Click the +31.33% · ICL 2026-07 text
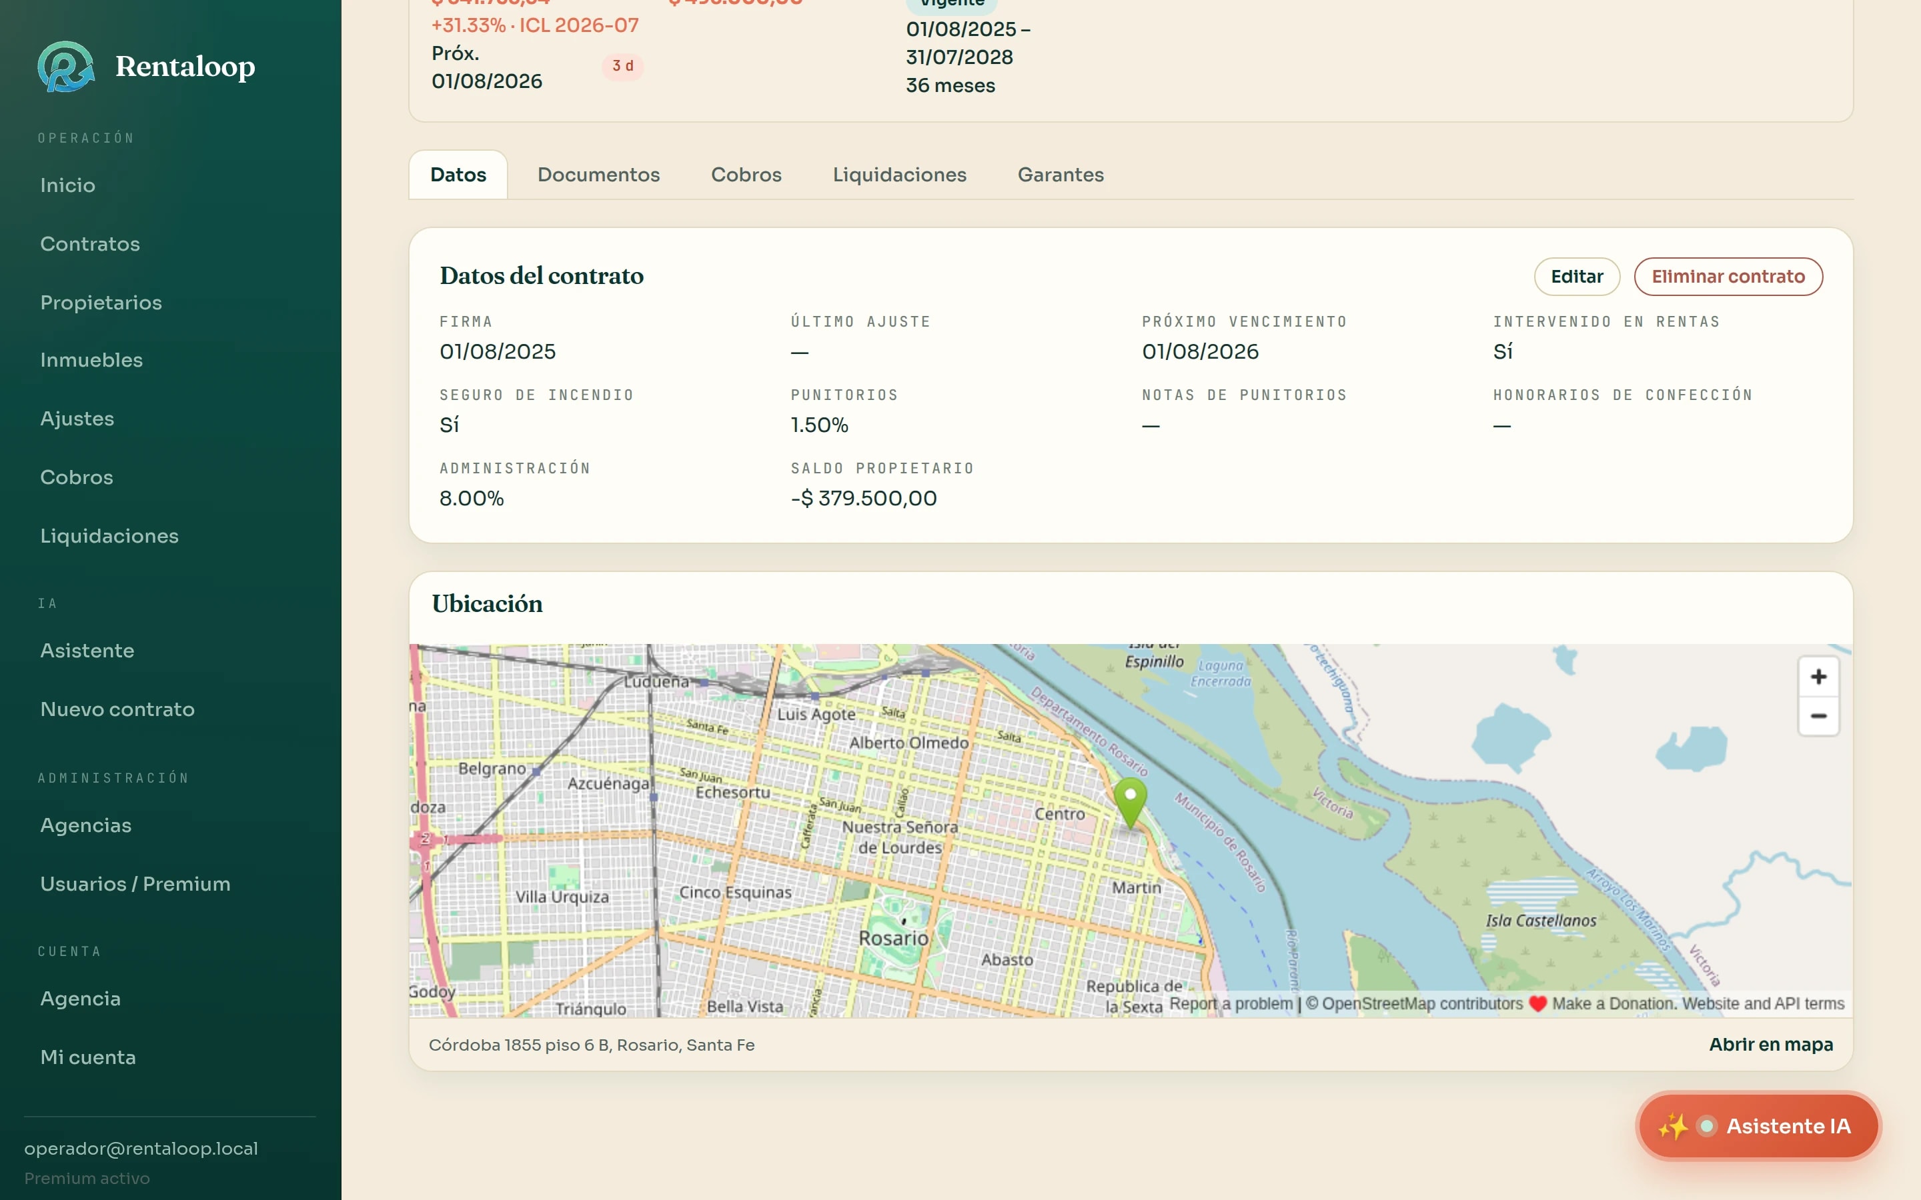 tap(535, 25)
